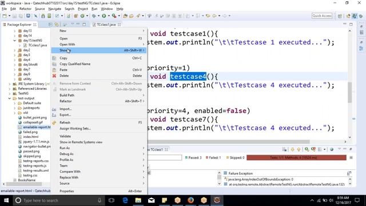Click the Previous Failure up arrow in TestNG view
This screenshot has height=206, width=366.
(x=299, y=149)
